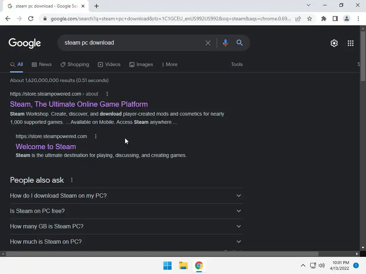366x274 pixels.
Task: Open File Explorer from taskbar
Action: tap(183, 265)
